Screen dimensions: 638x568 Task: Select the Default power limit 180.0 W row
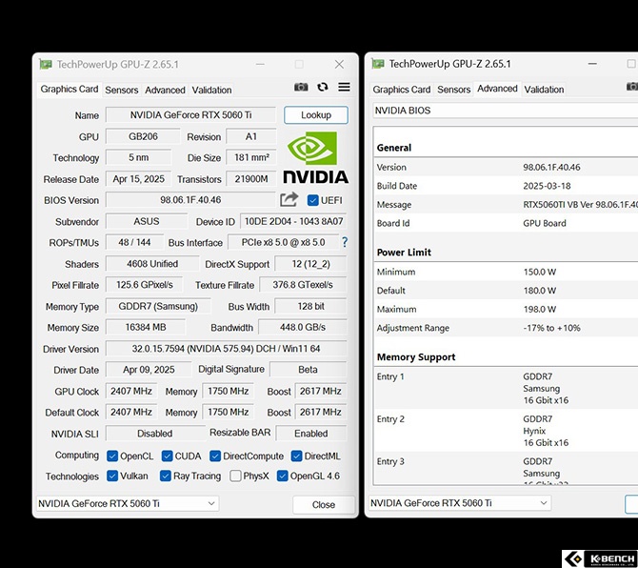506,291
